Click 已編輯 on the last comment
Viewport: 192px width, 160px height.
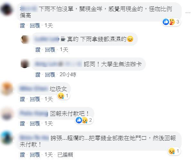[65, 155]
